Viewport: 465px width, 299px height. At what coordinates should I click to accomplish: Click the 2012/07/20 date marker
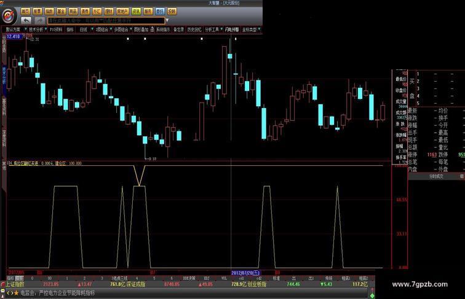pyautogui.click(x=245, y=273)
